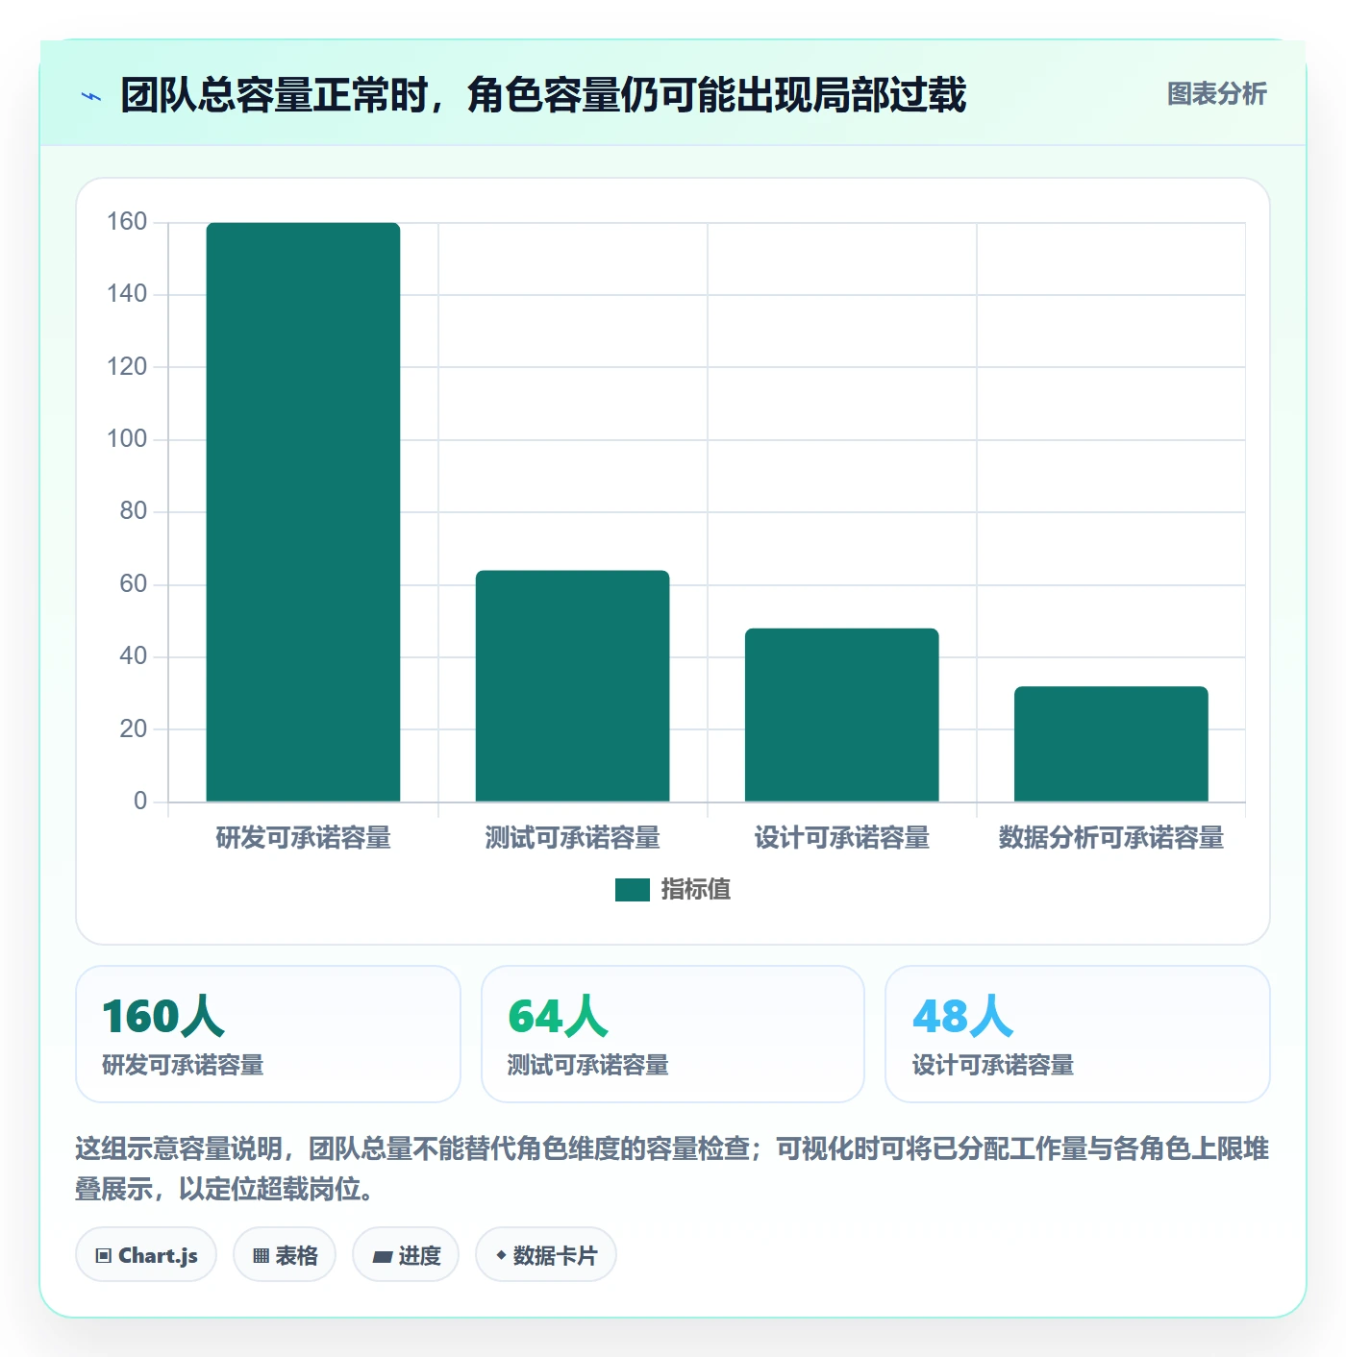Click the 设计可承诺容量 bar in the chart

pyautogui.click(x=841, y=715)
